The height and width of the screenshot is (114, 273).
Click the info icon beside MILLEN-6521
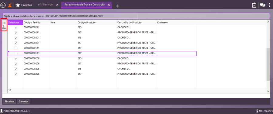tap(257, 111)
